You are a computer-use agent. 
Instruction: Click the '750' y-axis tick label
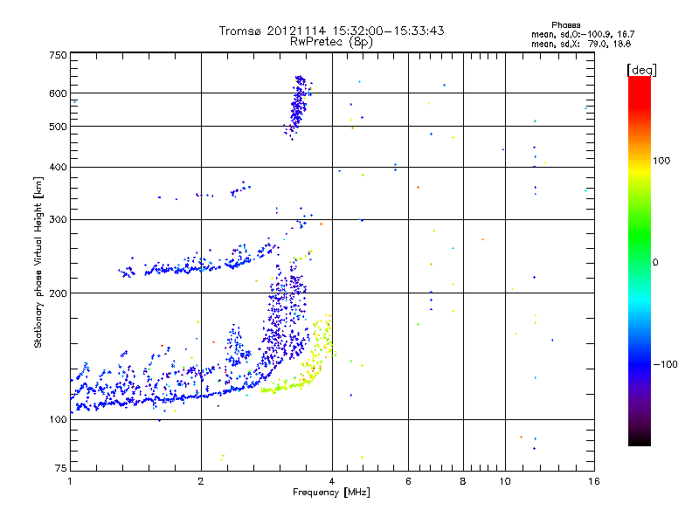(x=58, y=55)
